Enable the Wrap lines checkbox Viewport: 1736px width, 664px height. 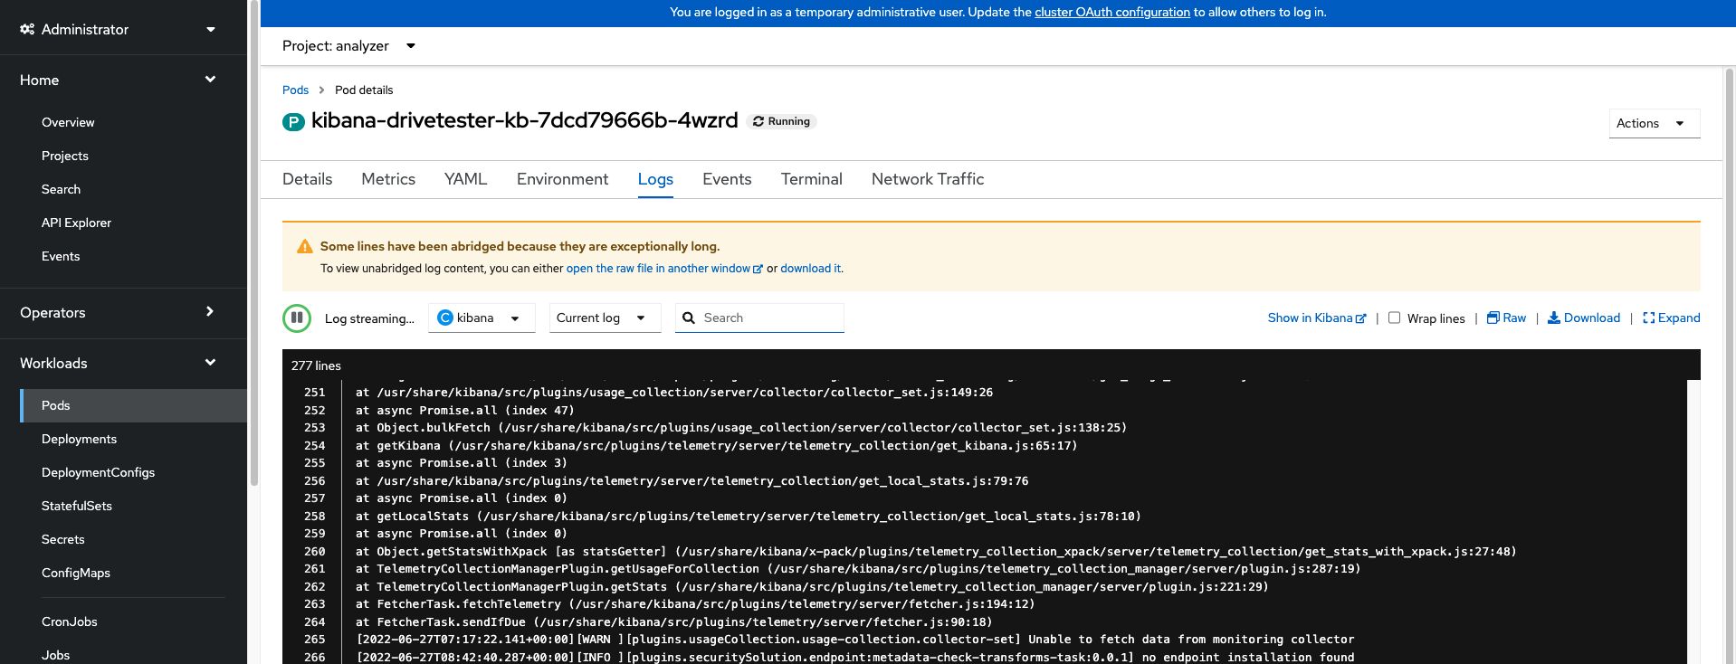point(1394,318)
